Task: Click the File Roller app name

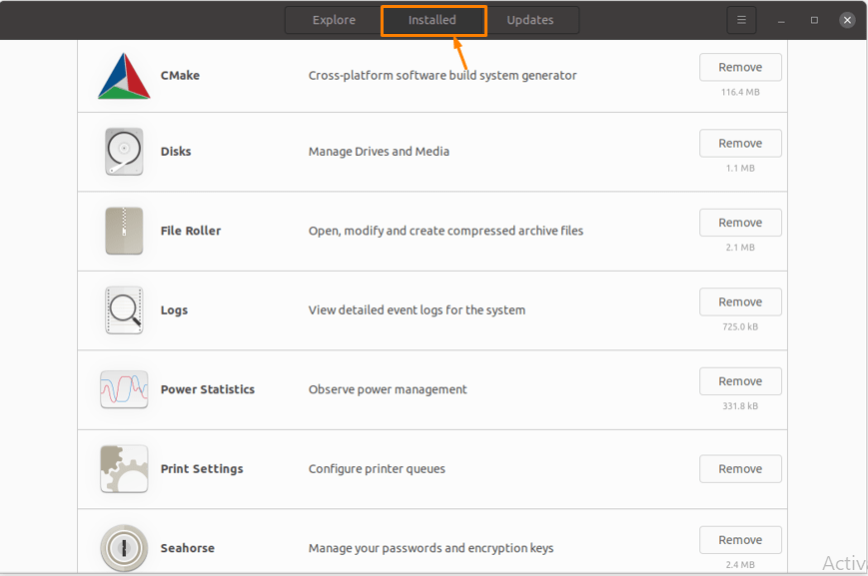Action: coord(191,231)
